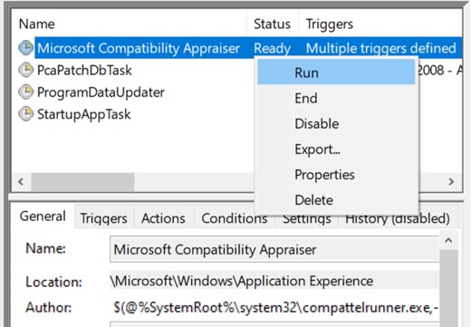Click the PcaPatchDbTask clock icon
Image resolution: width=471 pixels, height=327 pixels.
(26, 70)
